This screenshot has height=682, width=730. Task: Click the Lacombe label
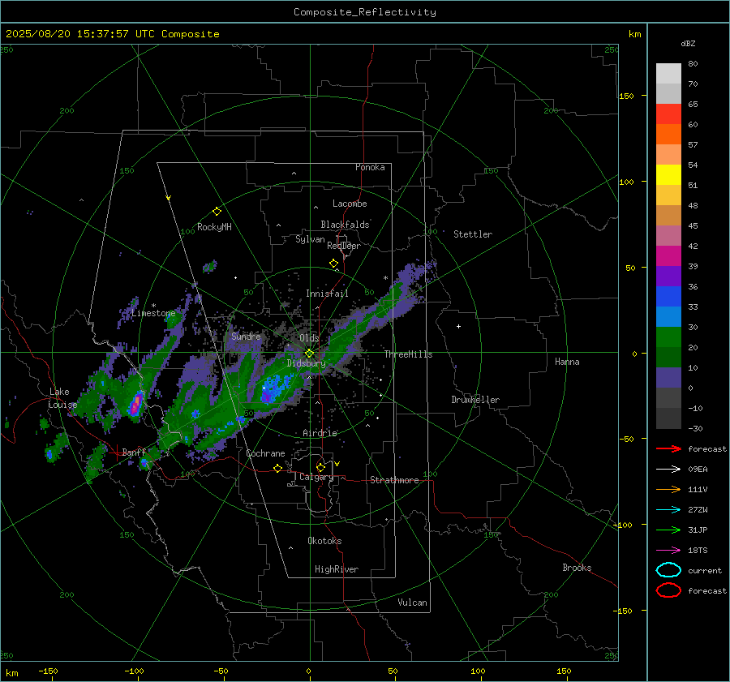[350, 204]
